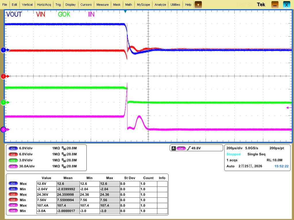Select the channel 3 ground reference marker

pyautogui.click(x=5, y=102)
